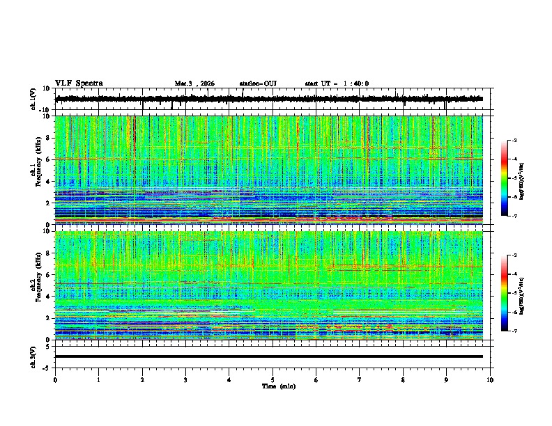
Task: Click the ch.1 "Frequency (kHz)" axis label
Action: (38, 162)
